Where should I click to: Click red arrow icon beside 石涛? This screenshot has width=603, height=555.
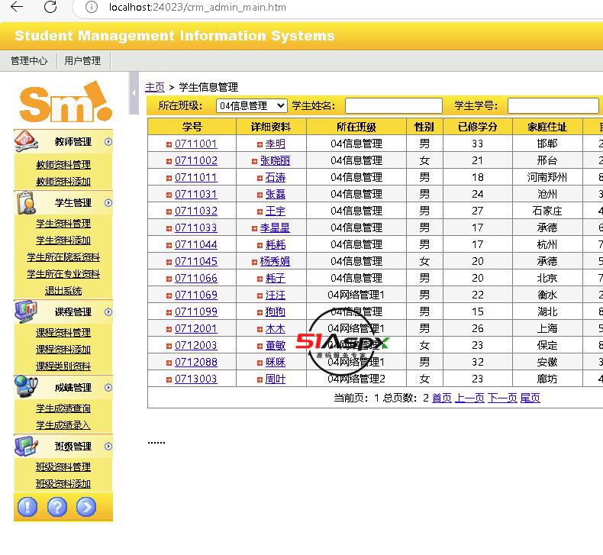(x=260, y=179)
